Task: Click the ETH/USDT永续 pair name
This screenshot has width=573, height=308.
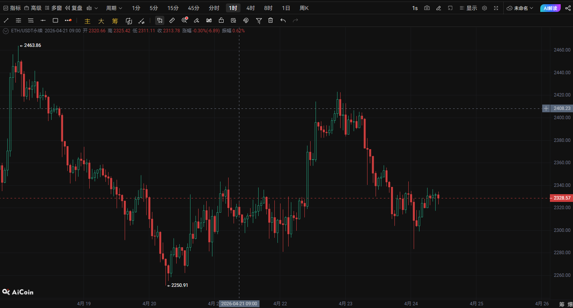Action: click(x=27, y=31)
